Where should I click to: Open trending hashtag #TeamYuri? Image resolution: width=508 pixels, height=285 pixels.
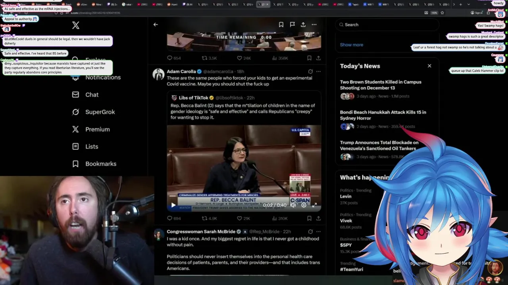pos(352,270)
